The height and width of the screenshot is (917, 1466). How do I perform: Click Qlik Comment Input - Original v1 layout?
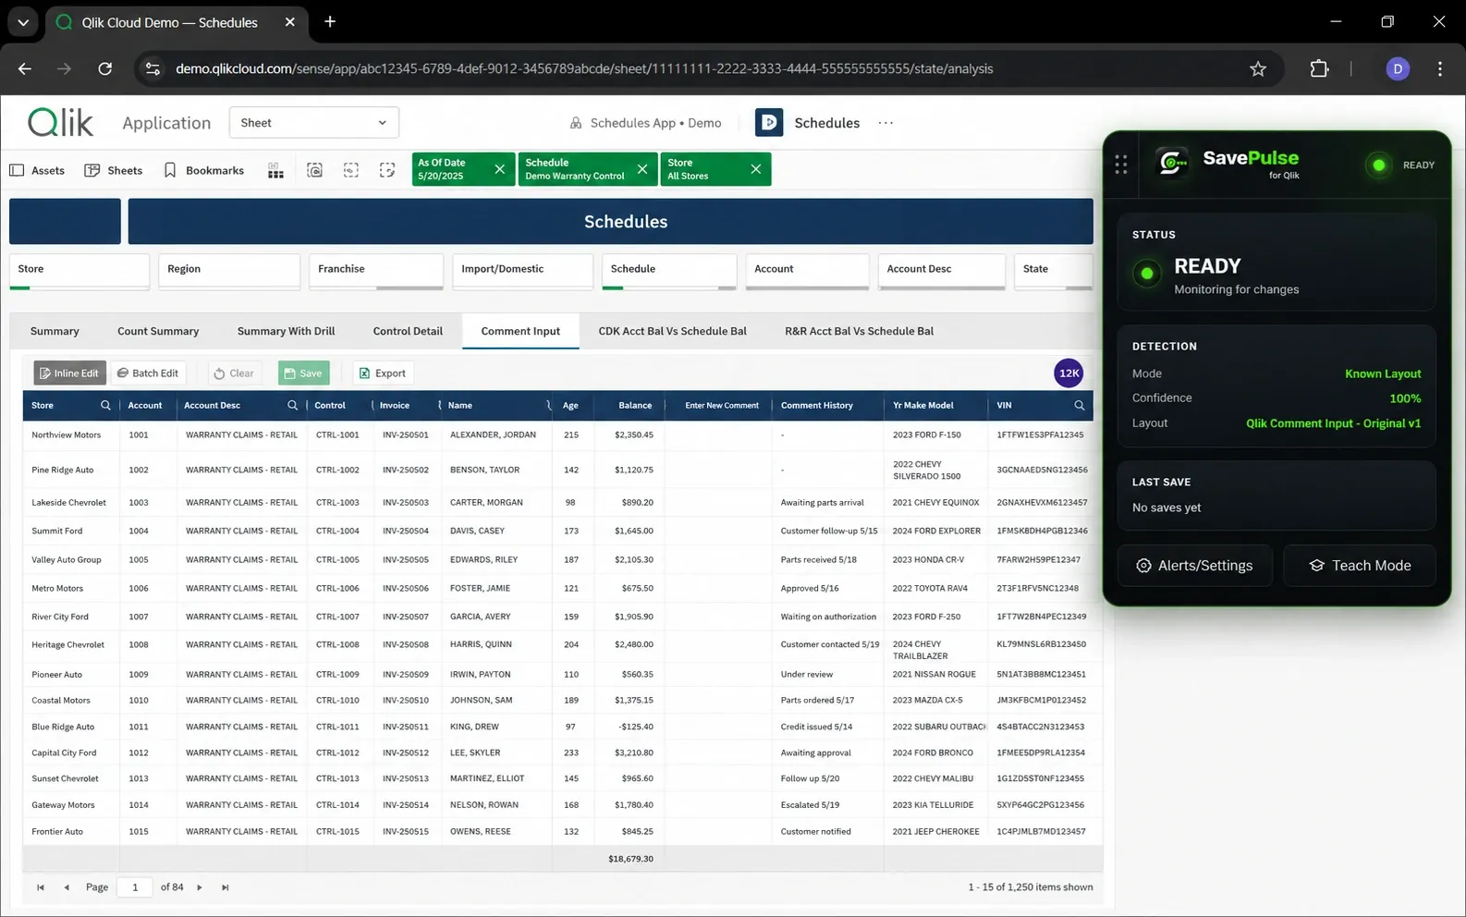[x=1333, y=423]
